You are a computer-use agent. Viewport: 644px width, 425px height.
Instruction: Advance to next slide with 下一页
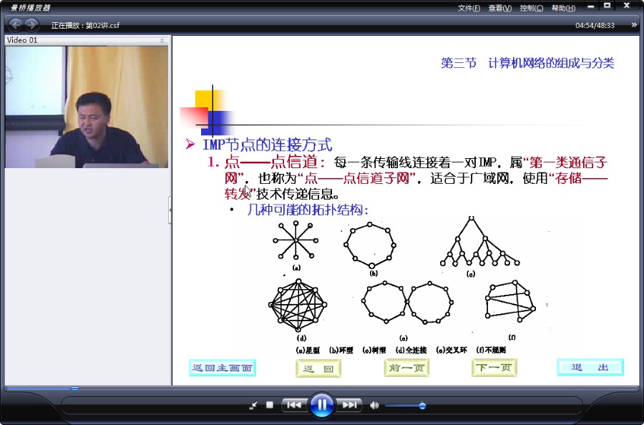[494, 368]
